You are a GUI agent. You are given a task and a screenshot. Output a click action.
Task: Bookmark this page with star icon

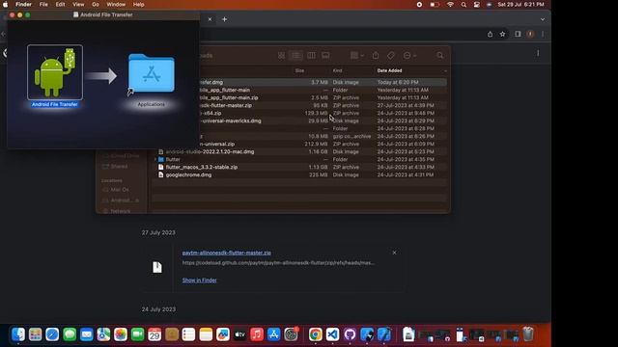(x=502, y=35)
